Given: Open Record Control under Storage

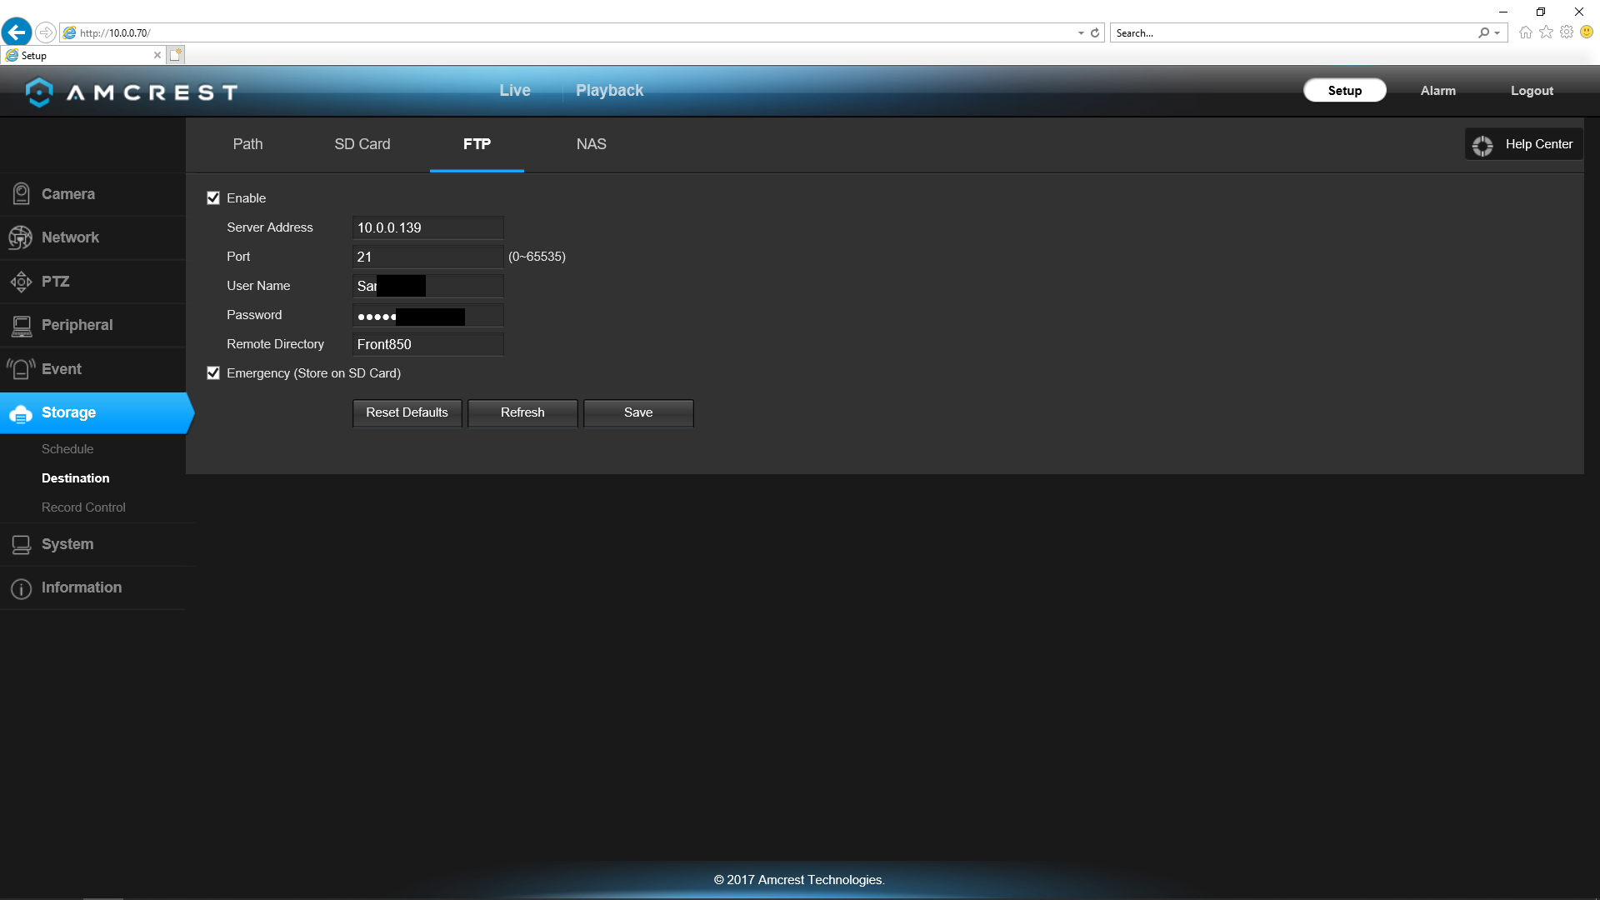Looking at the screenshot, I should click(83, 507).
